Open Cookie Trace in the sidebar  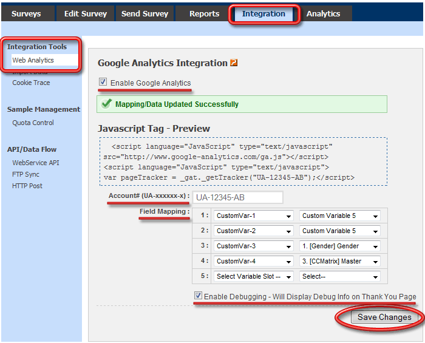pos(32,83)
